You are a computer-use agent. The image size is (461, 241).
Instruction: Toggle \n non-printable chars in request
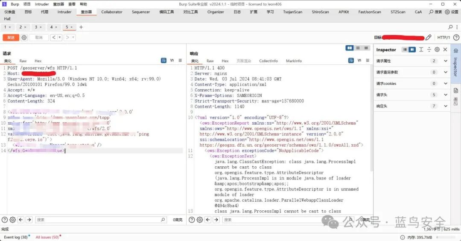click(172, 60)
